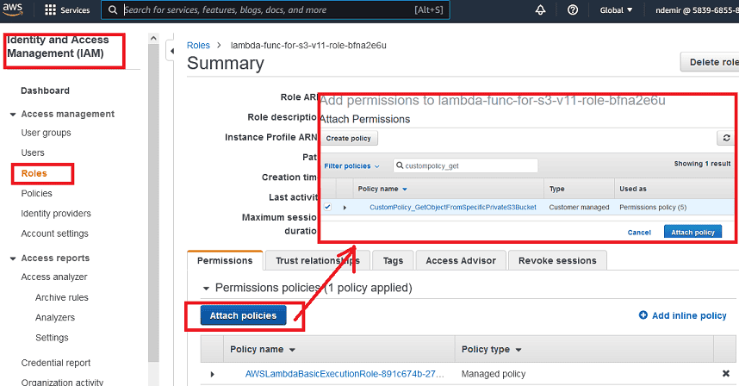This screenshot has height=386, width=739.
Task: Click the blue Attach policies button
Action: 243,316
